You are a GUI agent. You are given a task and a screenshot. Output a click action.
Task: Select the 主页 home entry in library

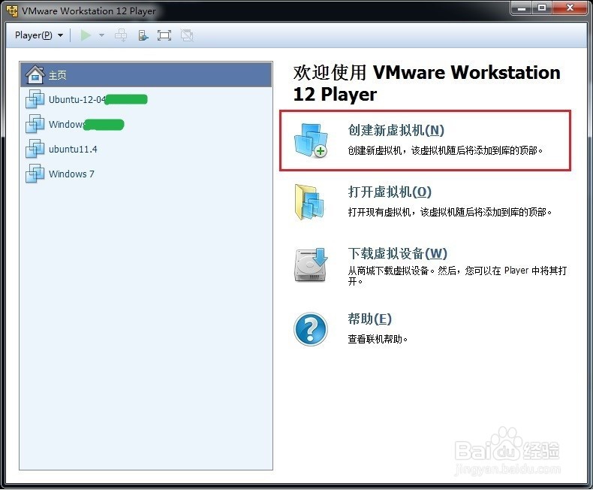point(146,75)
